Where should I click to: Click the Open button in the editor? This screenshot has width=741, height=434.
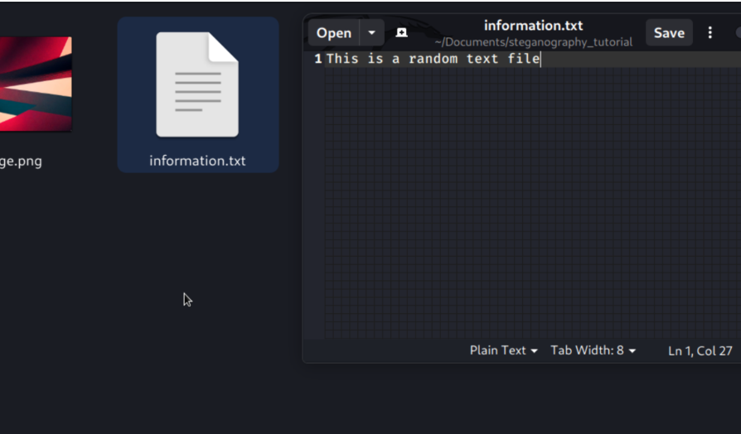point(334,33)
